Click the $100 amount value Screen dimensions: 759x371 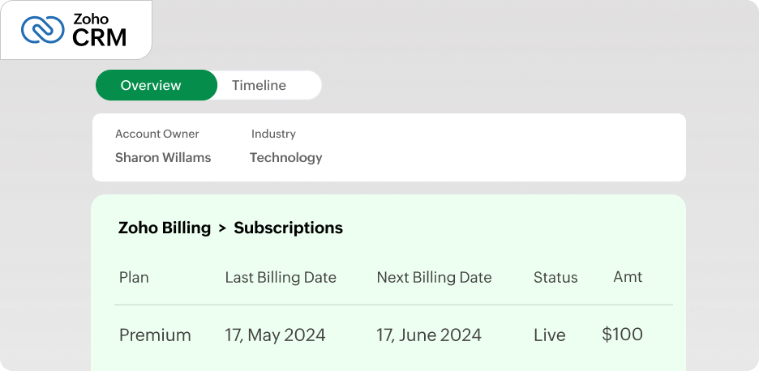(x=622, y=334)
